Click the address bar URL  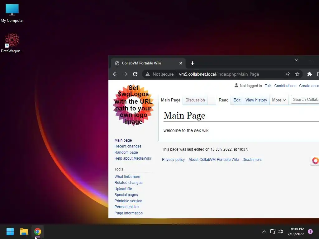coord(219,74)
